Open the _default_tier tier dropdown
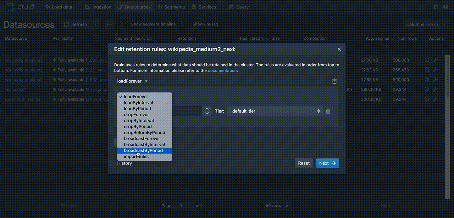Viewport: 454px width, 218px height. coord(275,111)
